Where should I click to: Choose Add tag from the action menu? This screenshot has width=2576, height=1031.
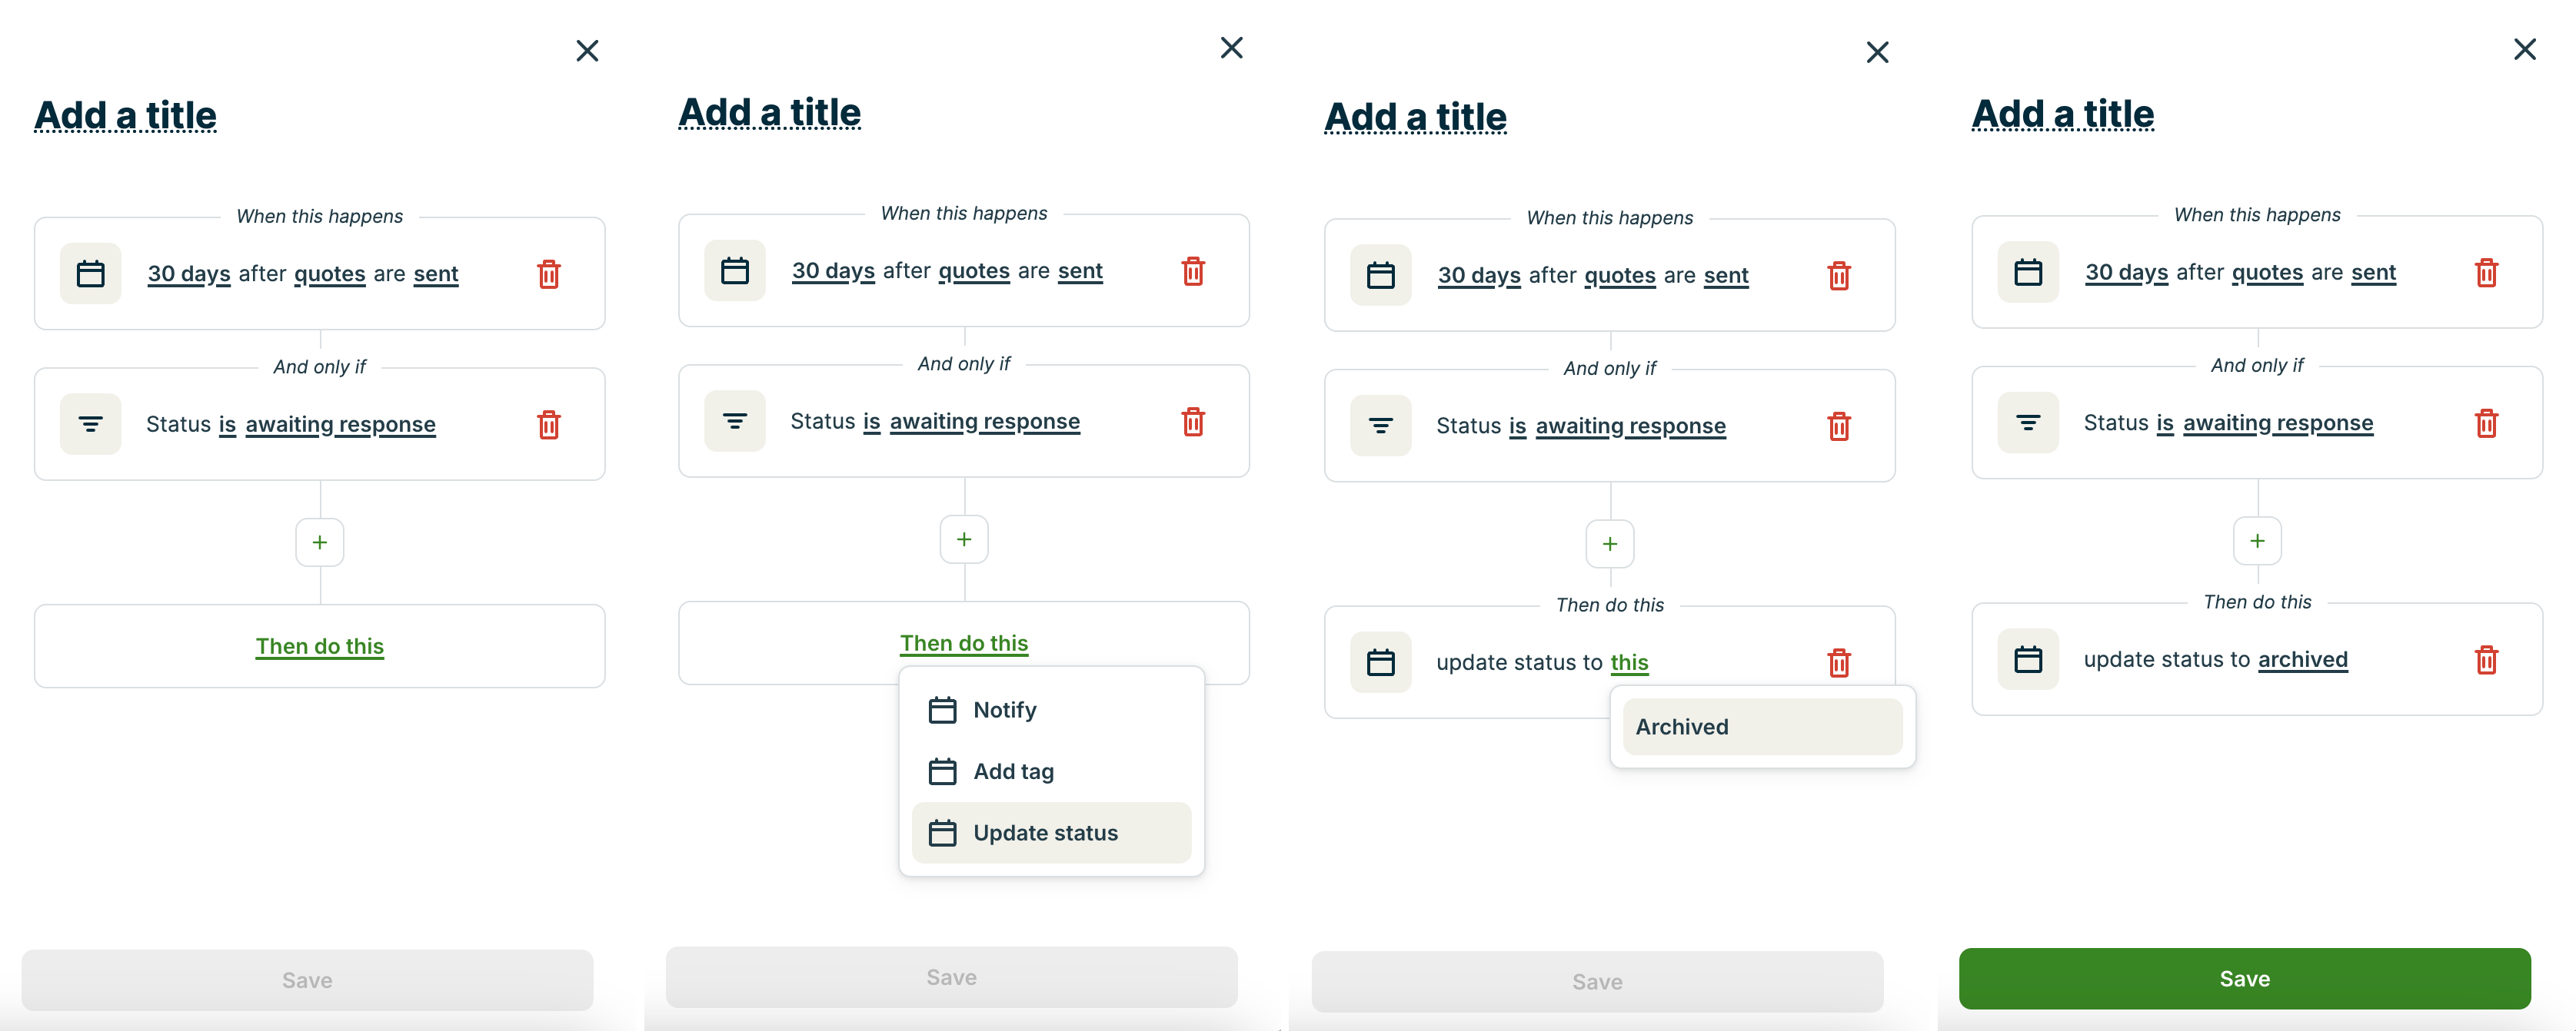tap(1013, 771)
